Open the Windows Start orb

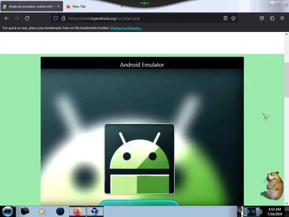point(7,211)
